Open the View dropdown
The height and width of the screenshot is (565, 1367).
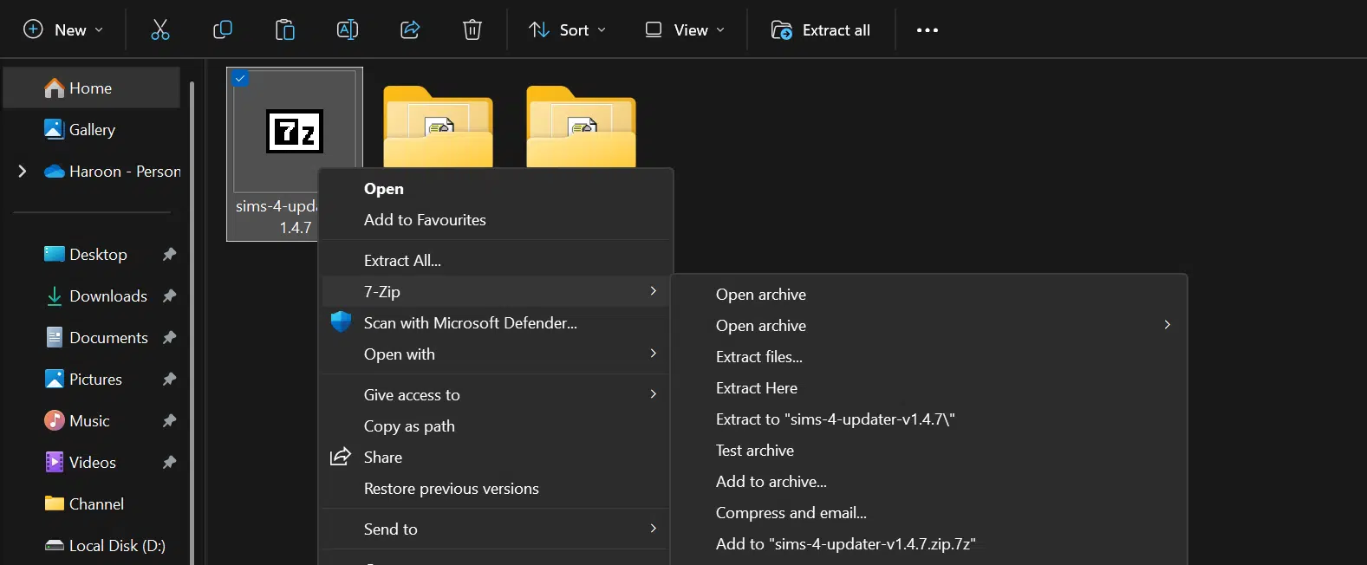click(685, 30)
